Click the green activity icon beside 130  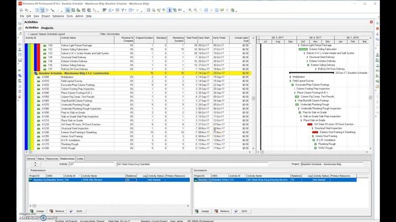(x=45, y=46)
